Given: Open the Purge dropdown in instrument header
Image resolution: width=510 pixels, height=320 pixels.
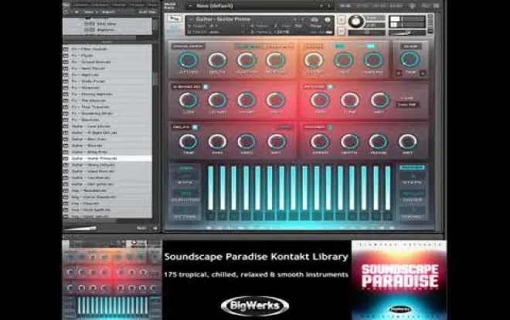Looking at the screenshot, I should coord(315,26).
